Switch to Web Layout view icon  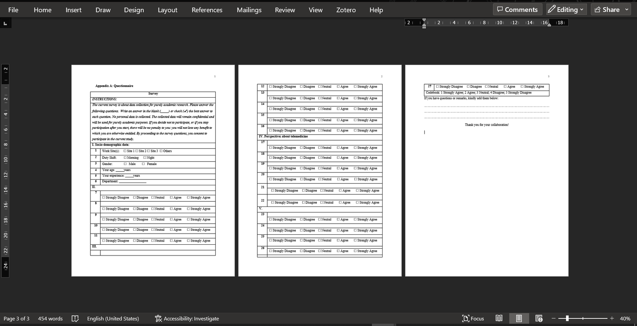(539, 318)
